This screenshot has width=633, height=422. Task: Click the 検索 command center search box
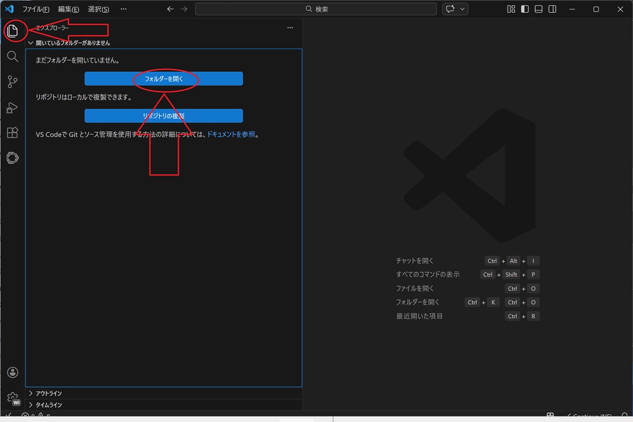315,9
